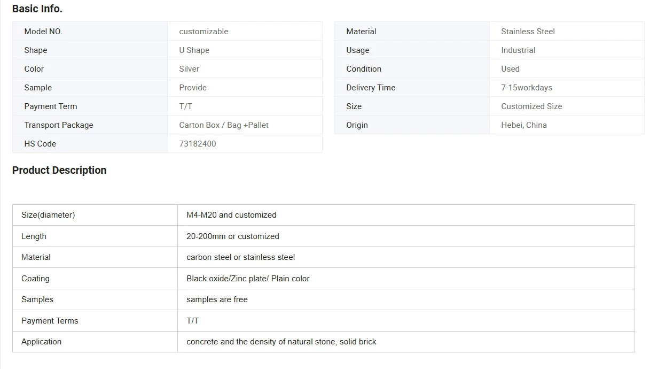The height and width of the screenshot is (369, 650).
Task: Select carbon steel or stainless steel text
Action: (240, 257)
